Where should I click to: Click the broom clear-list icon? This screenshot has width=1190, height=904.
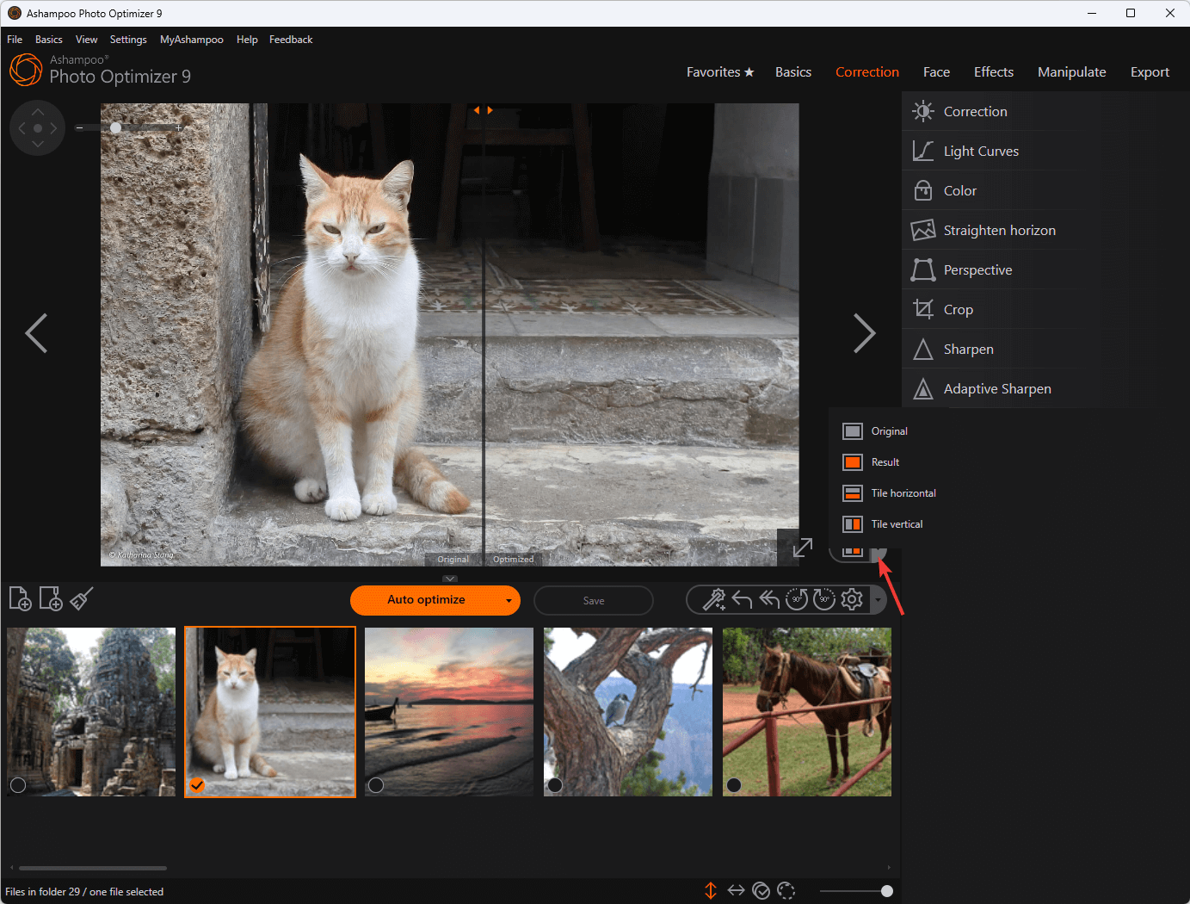[x=82, y=598]
